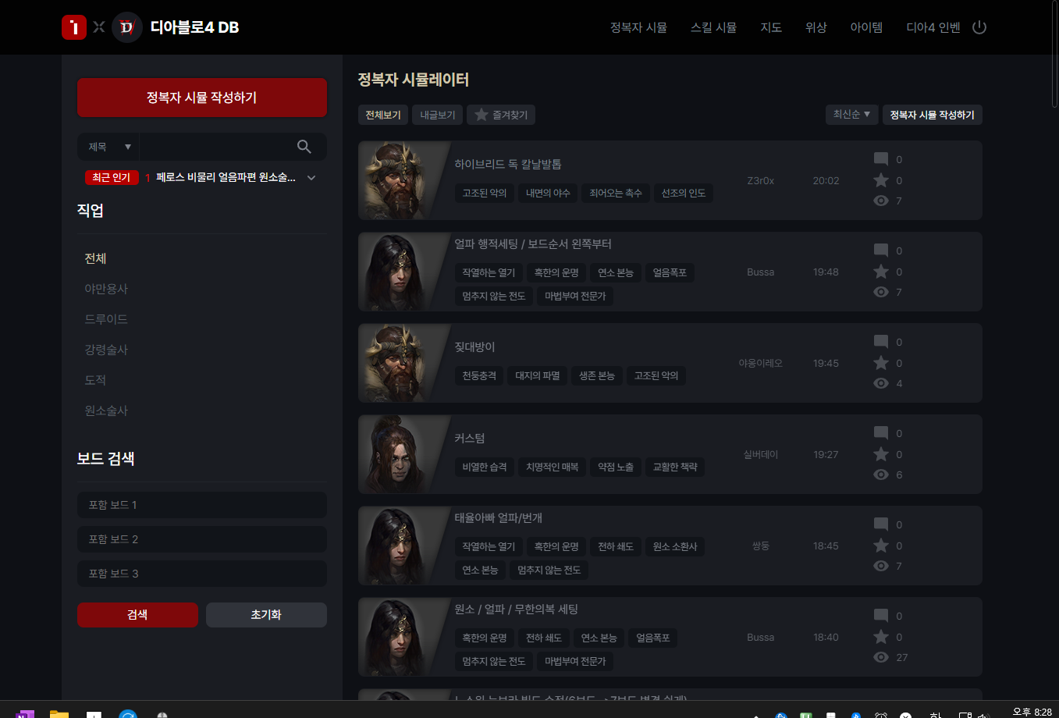1059x718 pixels.
Task: Go to 위상 in top navigation
Action: click(x=816, y=27)
